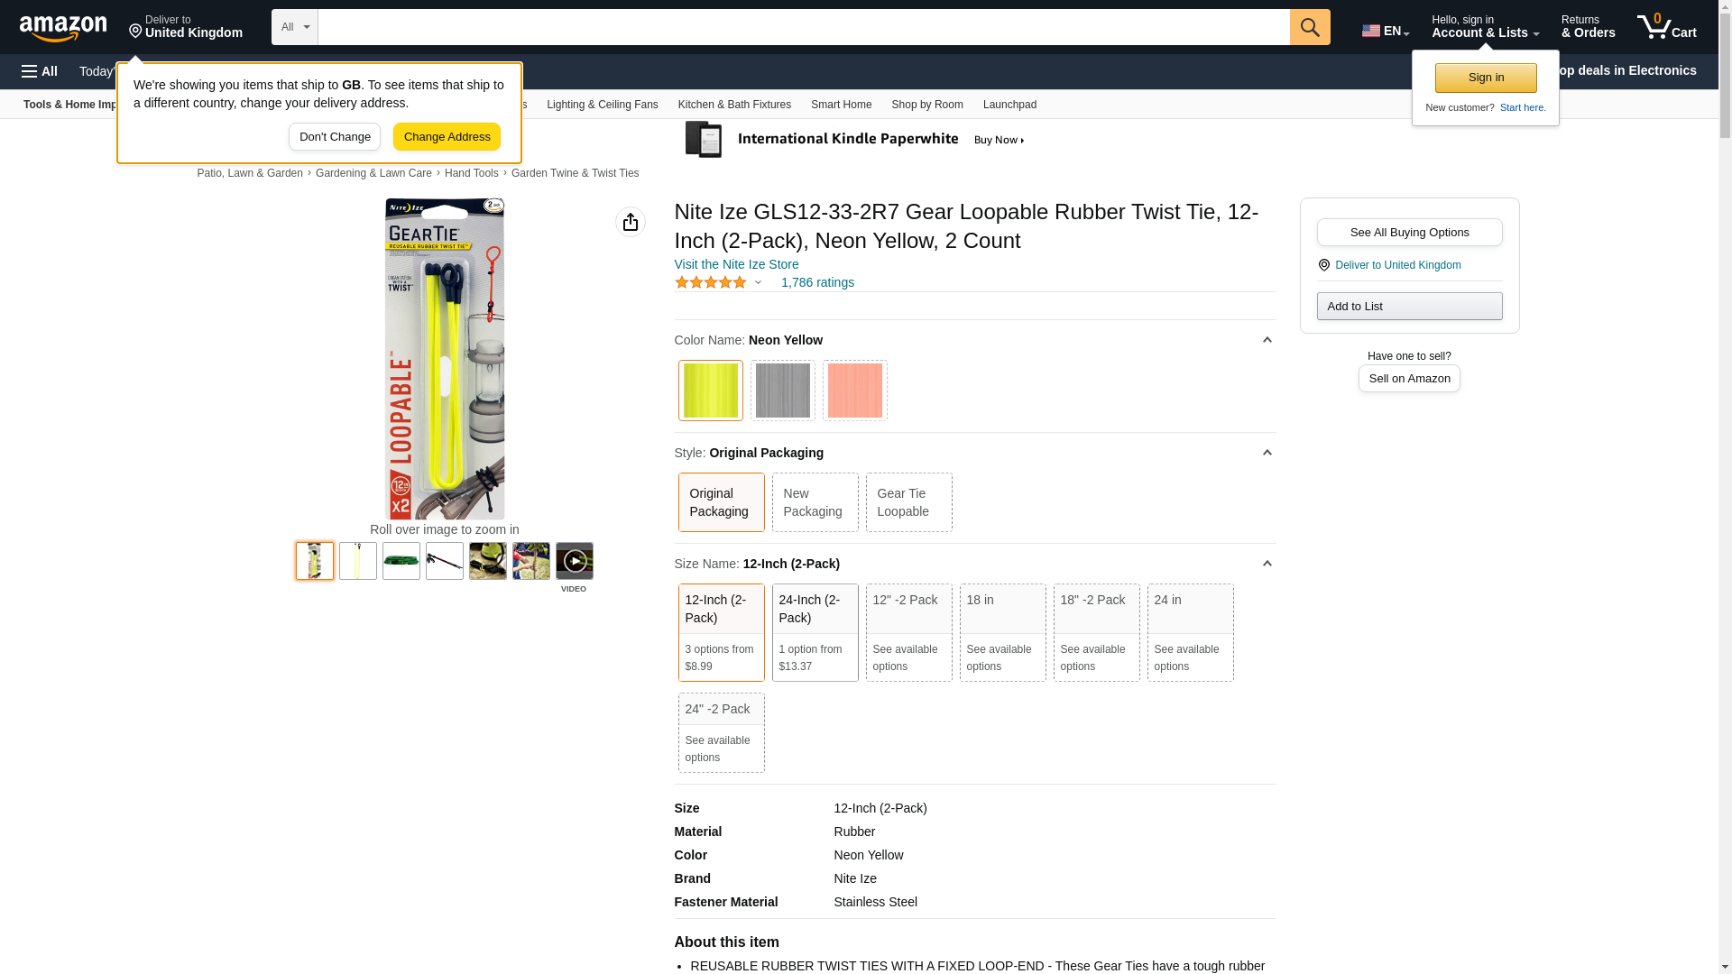Choose the 24-Inch (2-Pack) size option
Screen dimensions: 1732x974
click(x=814, y=631)
